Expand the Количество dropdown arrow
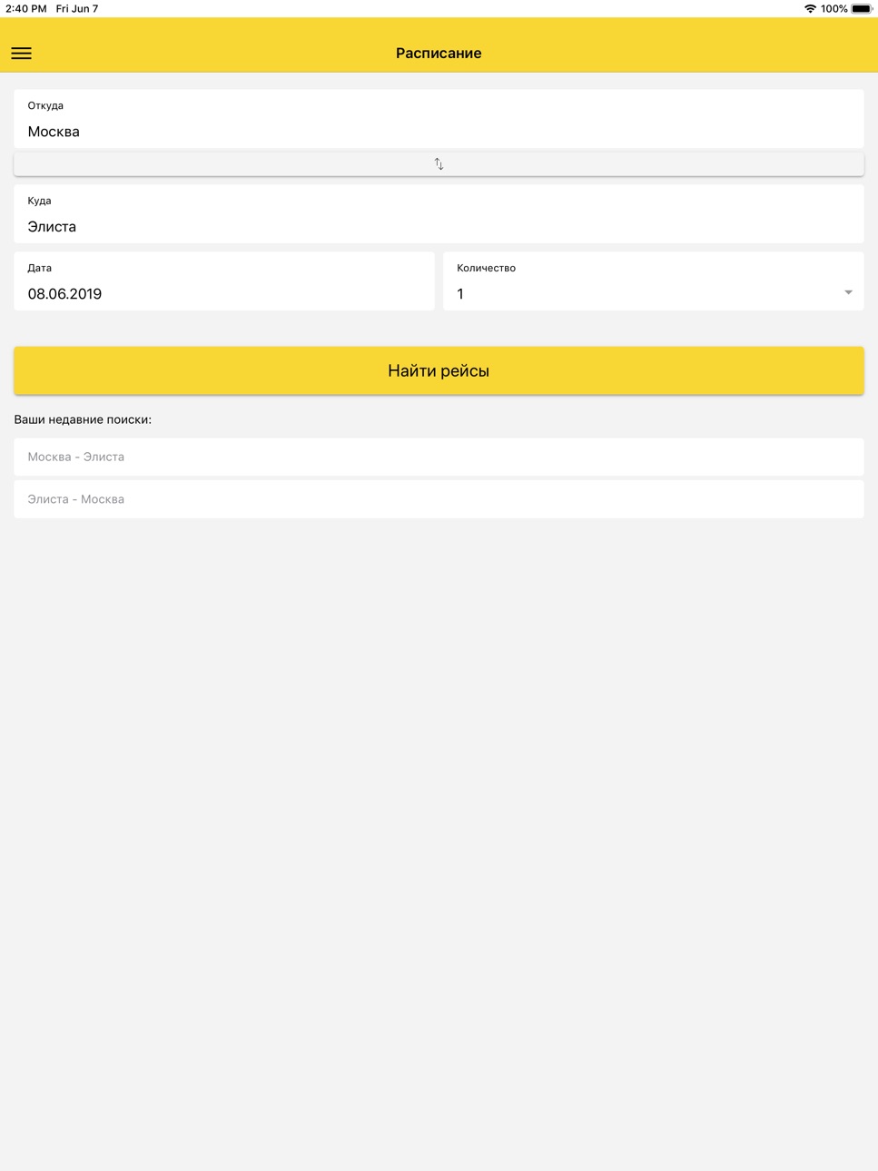This screenshot has height=1171, width=878. tap(848, 292)
